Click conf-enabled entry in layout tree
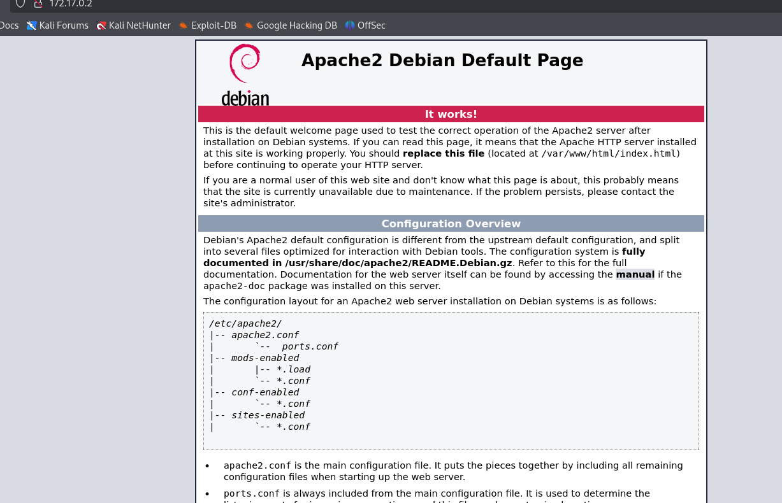Screen dimensions: 782x503 [265, 392]
